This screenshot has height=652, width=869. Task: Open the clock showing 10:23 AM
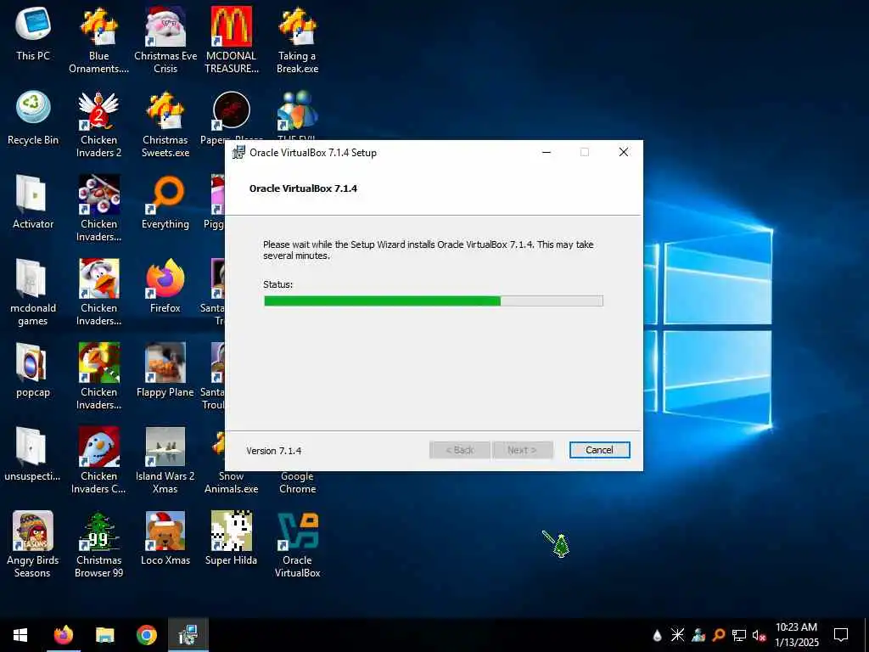(796, 635)
